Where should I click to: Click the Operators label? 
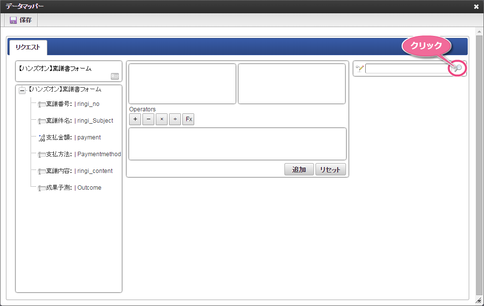pos(142,109)
